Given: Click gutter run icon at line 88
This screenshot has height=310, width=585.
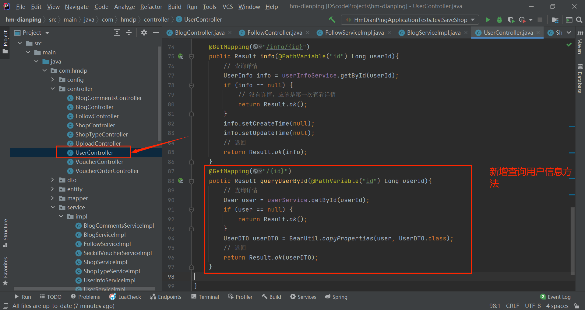Looking at the screenshot, I should click(181, 181).
